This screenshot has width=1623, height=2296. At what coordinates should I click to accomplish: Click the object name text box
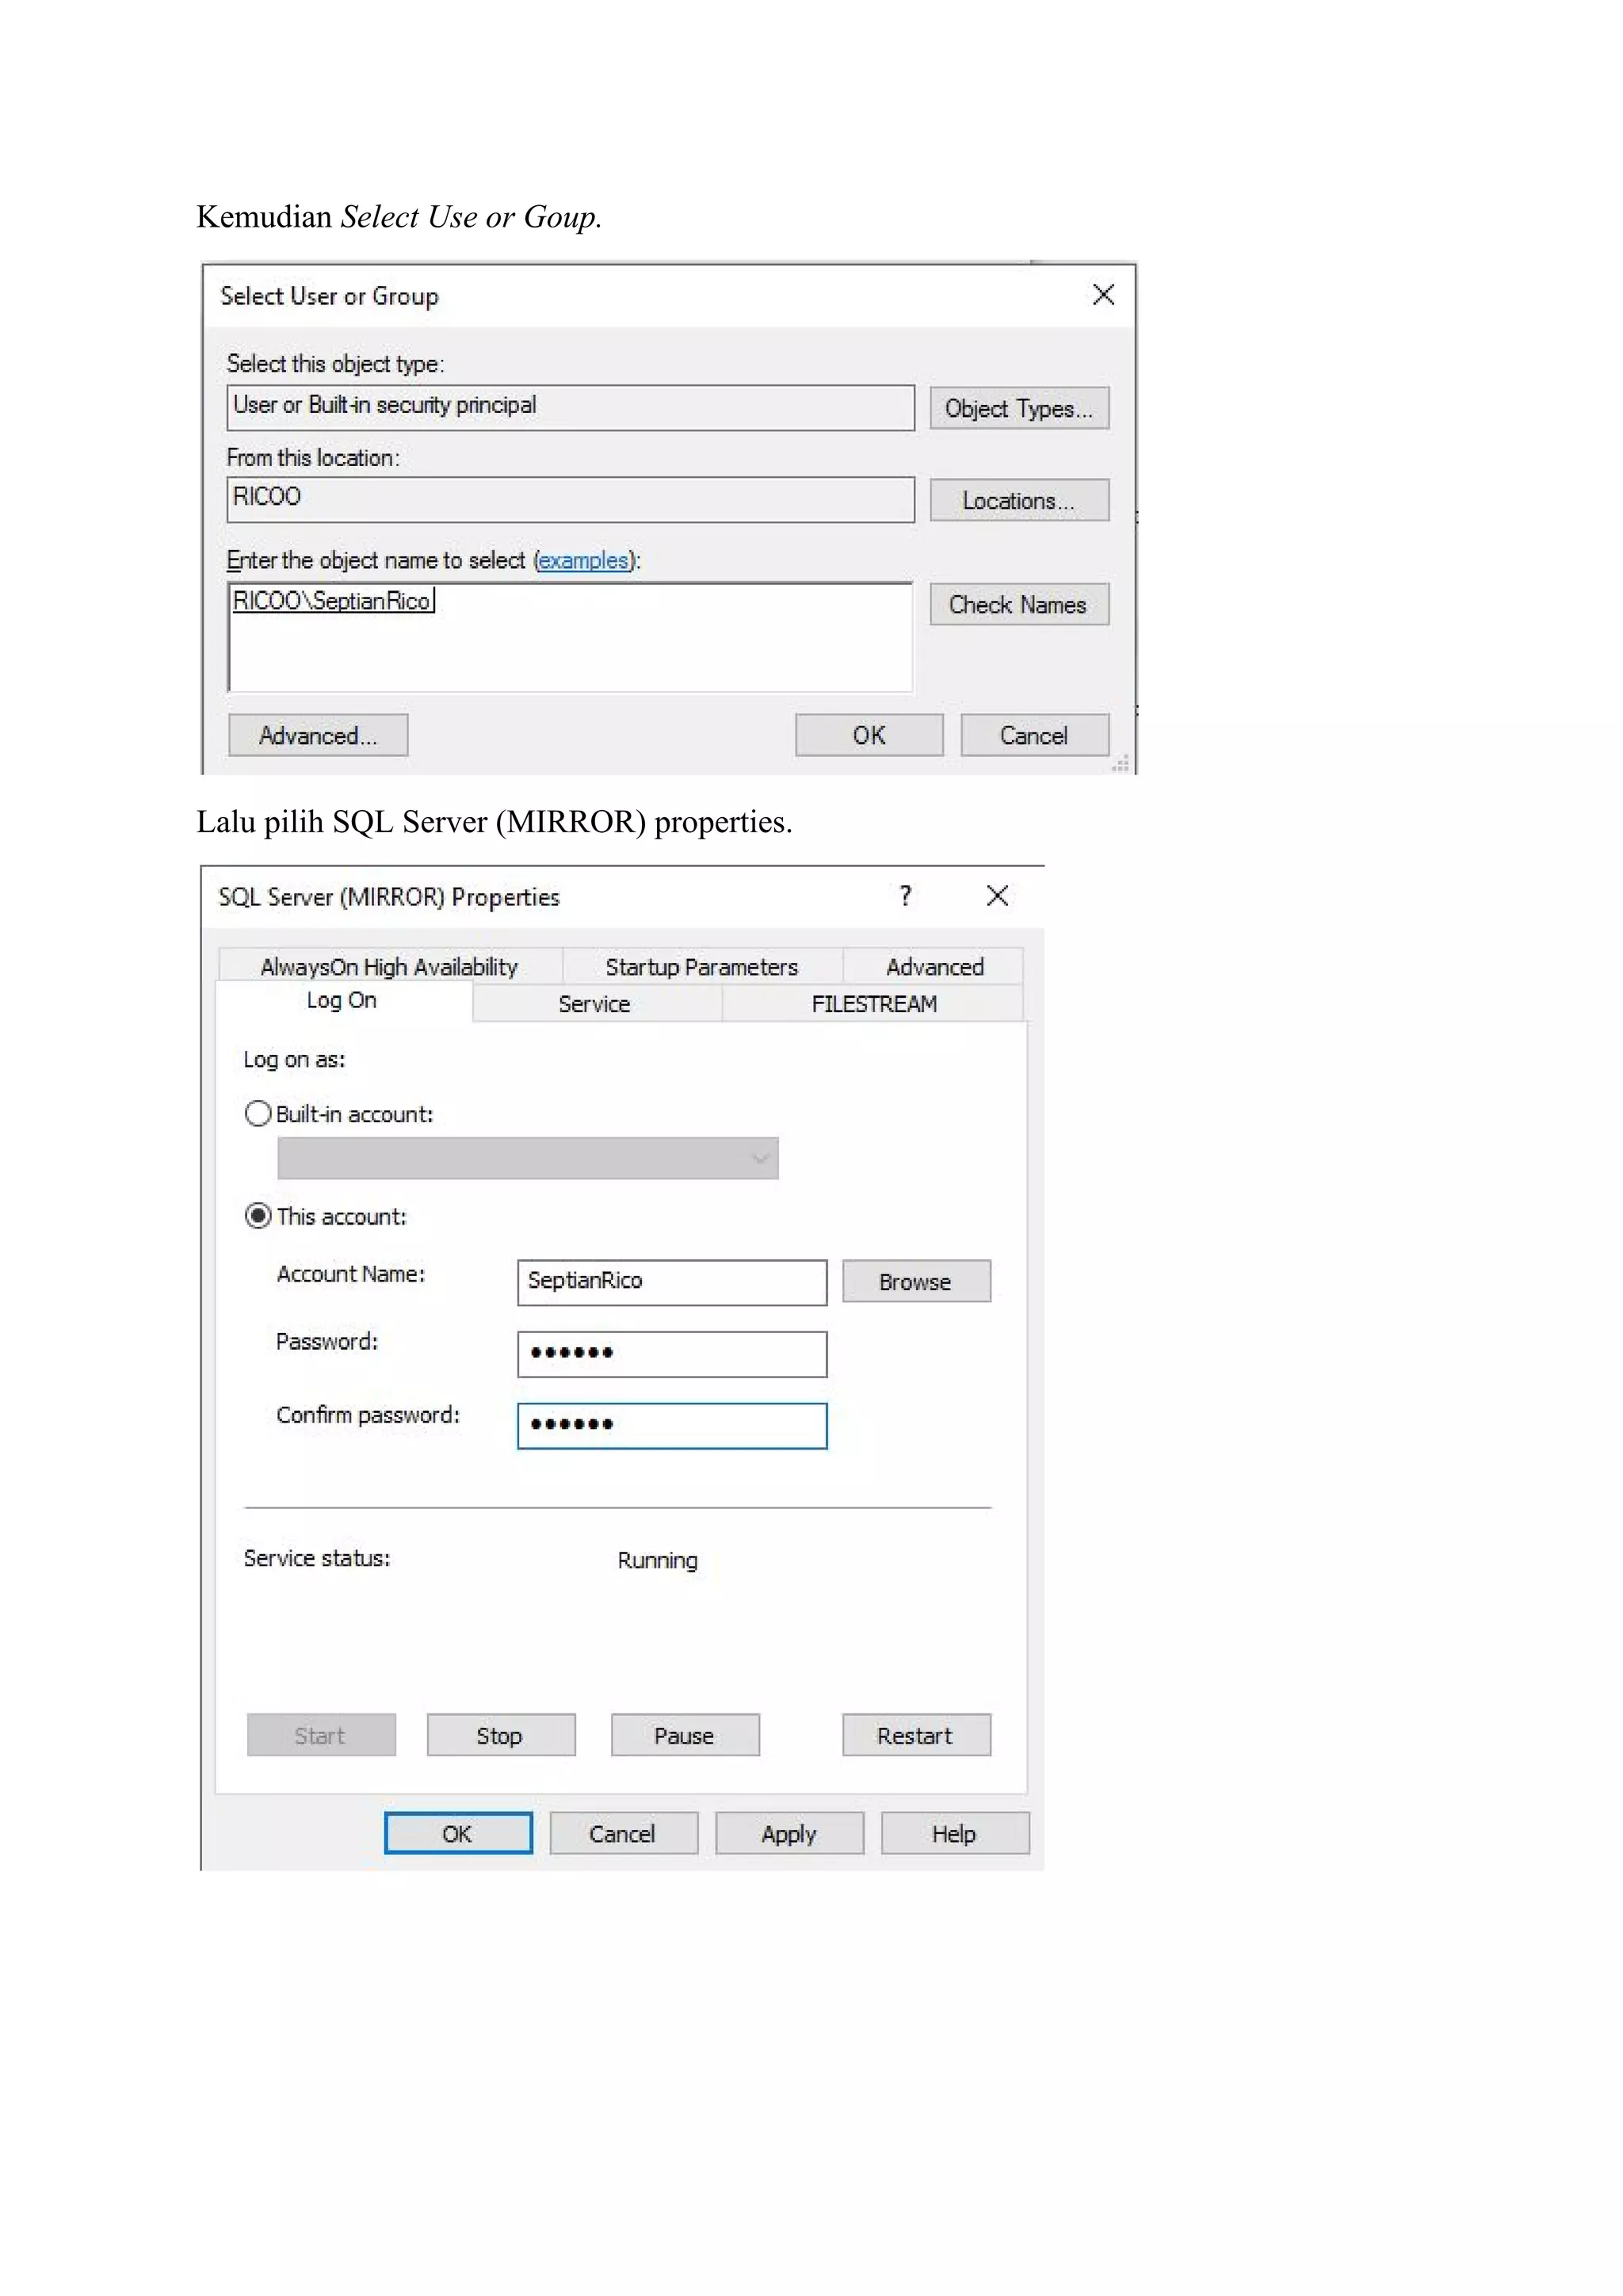[570, 637]
